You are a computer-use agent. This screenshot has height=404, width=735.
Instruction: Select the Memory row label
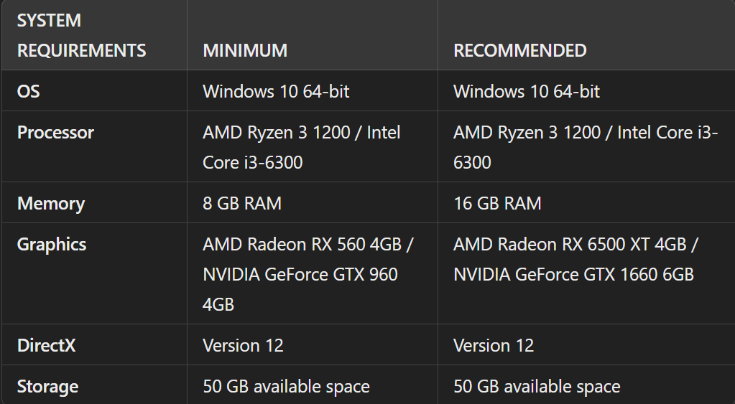point(51,203)
